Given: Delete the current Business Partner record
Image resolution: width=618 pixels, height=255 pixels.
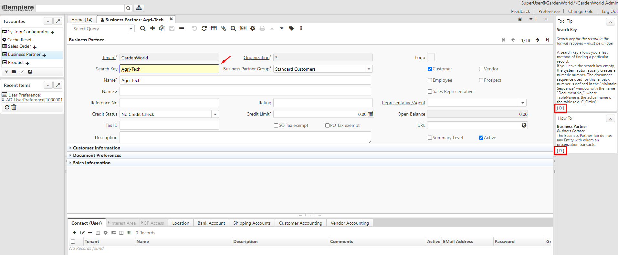Looking at the screenshot, I should click(182, 28).
